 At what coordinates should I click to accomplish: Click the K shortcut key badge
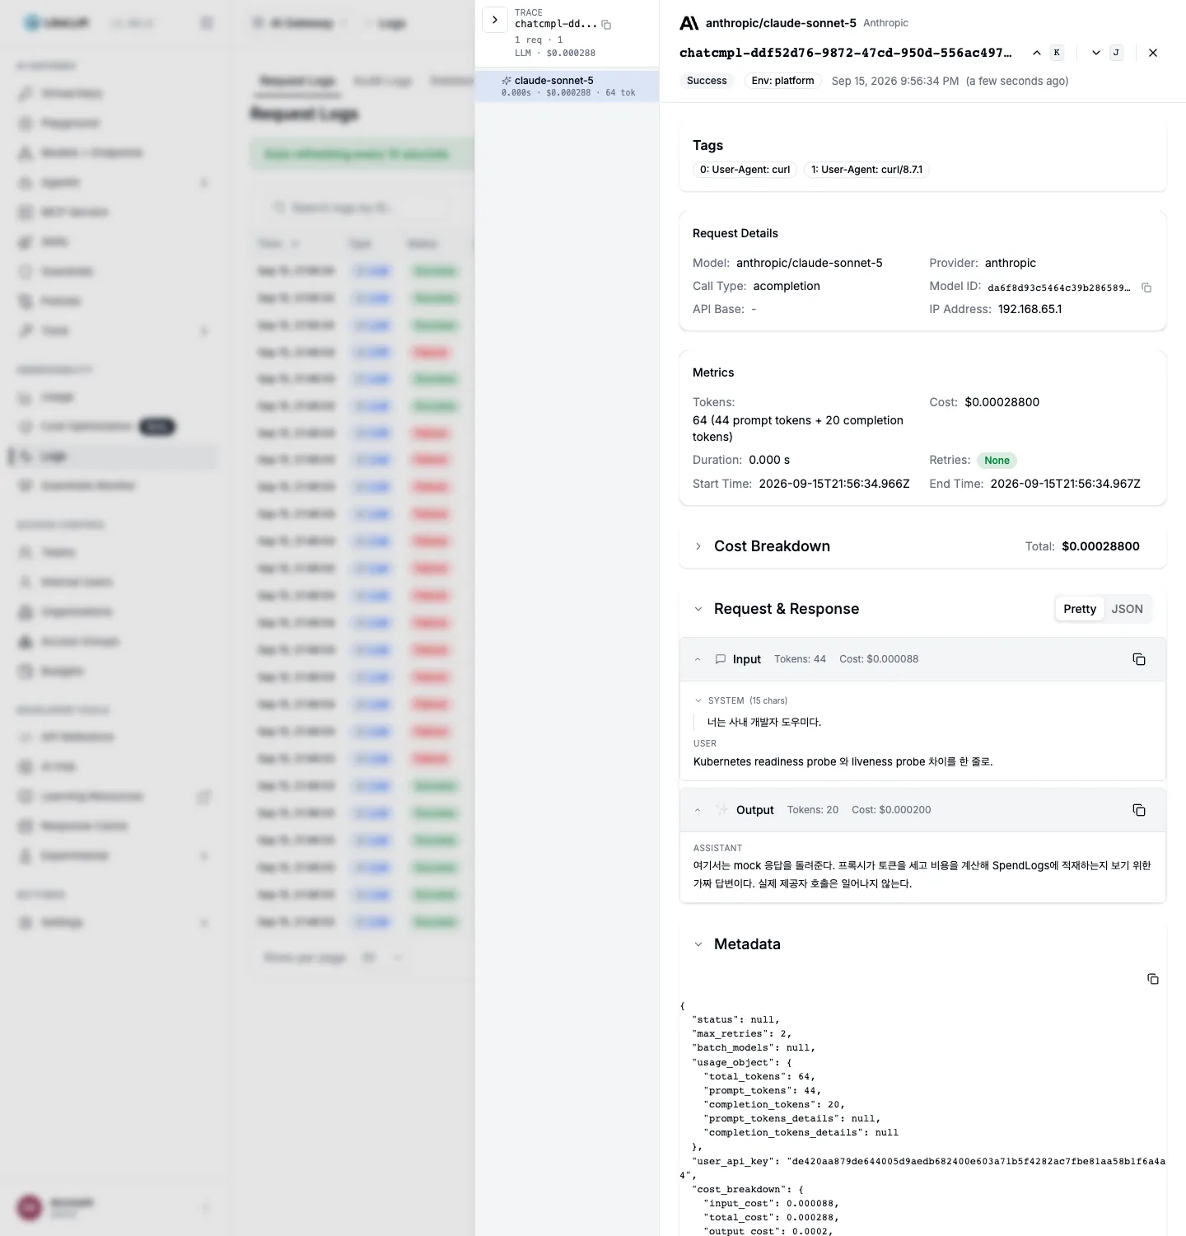[x=1057, y=53]
